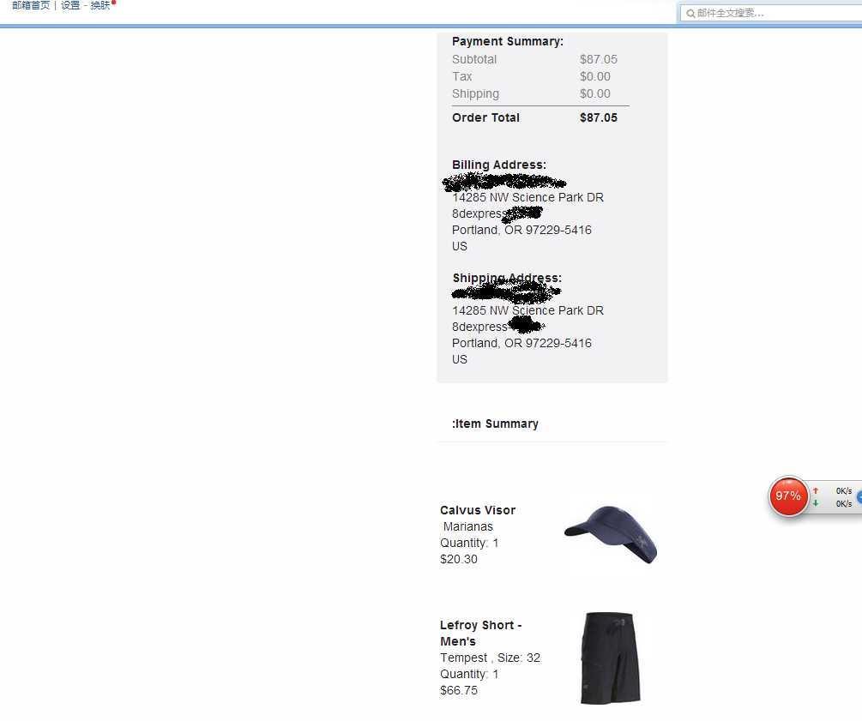Click the Billing Address heading
Image resolution: width=862 pixels, height=721 pixels.
[x=499, y=165]
